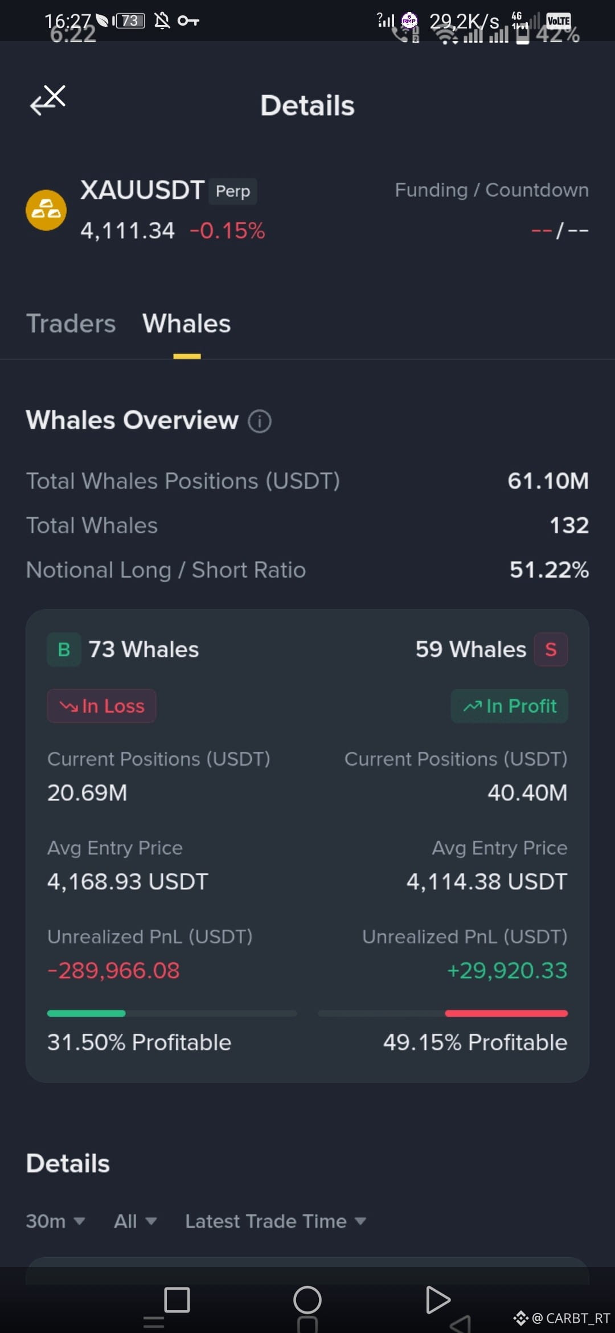Open the All filter dropdown
Image resolution: width=615 pixels, height=1333 pixels.
tap(135, 1221)
